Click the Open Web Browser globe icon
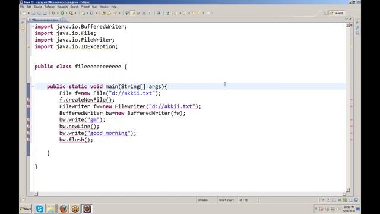Viewport: 380px width, 214px height. [159, 13]
